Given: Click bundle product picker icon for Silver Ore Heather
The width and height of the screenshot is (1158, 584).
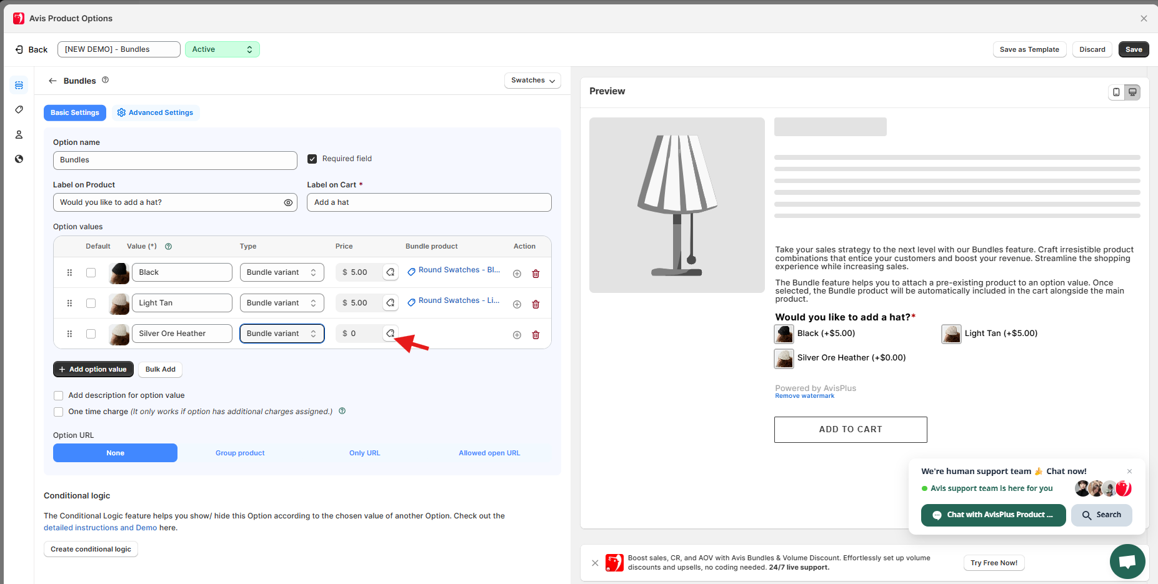Looking at the screenshot, I should click(x=391, y=334).
